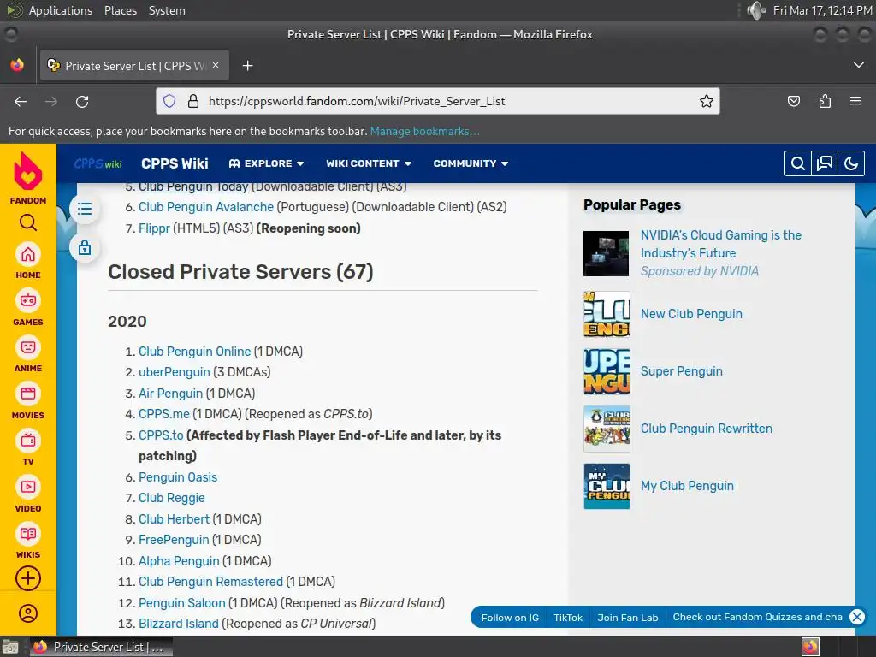Open the uberPenguin link
Viewport: 876px width, 657px height.
175,372
